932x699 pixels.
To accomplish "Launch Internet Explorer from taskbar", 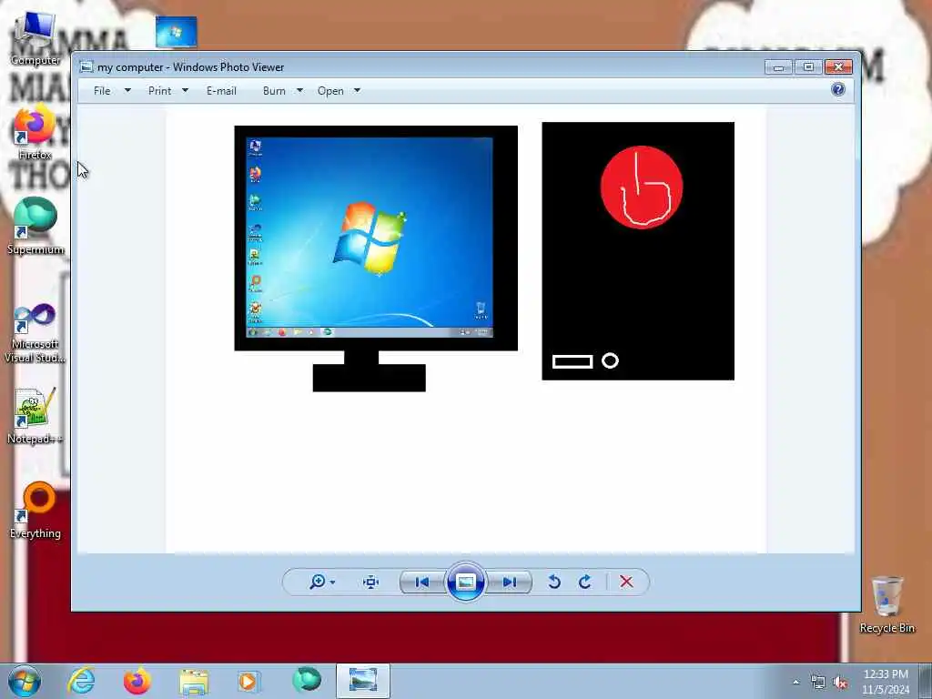I will pyautogui.click(x=81, y=681).
